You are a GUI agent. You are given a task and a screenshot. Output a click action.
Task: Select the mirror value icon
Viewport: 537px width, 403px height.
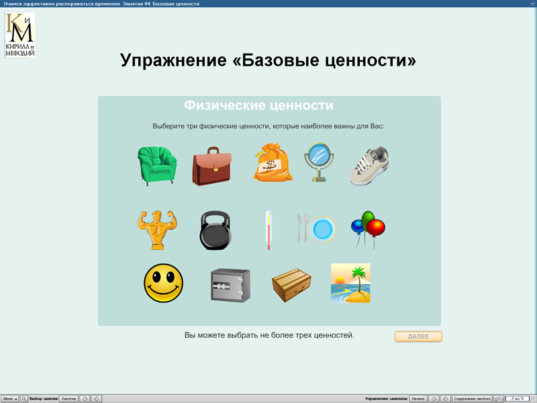point(320,165)
